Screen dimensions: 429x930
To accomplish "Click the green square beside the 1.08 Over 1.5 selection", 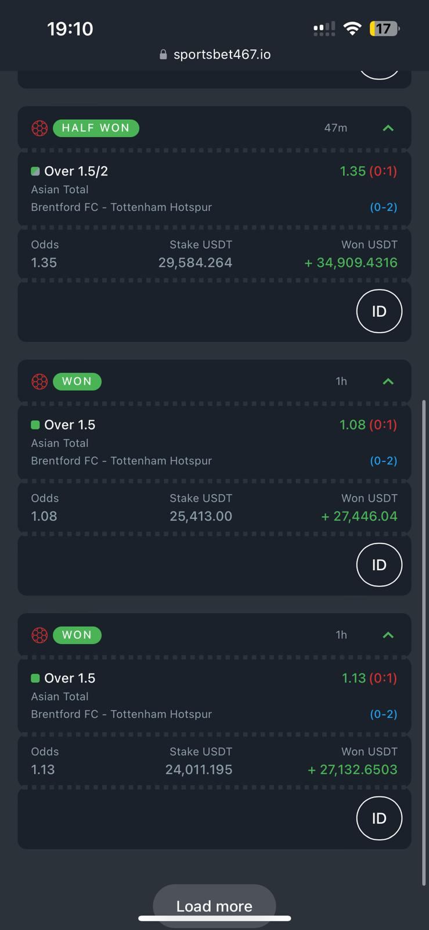I will pyautogui.click(x=35, y=425).
